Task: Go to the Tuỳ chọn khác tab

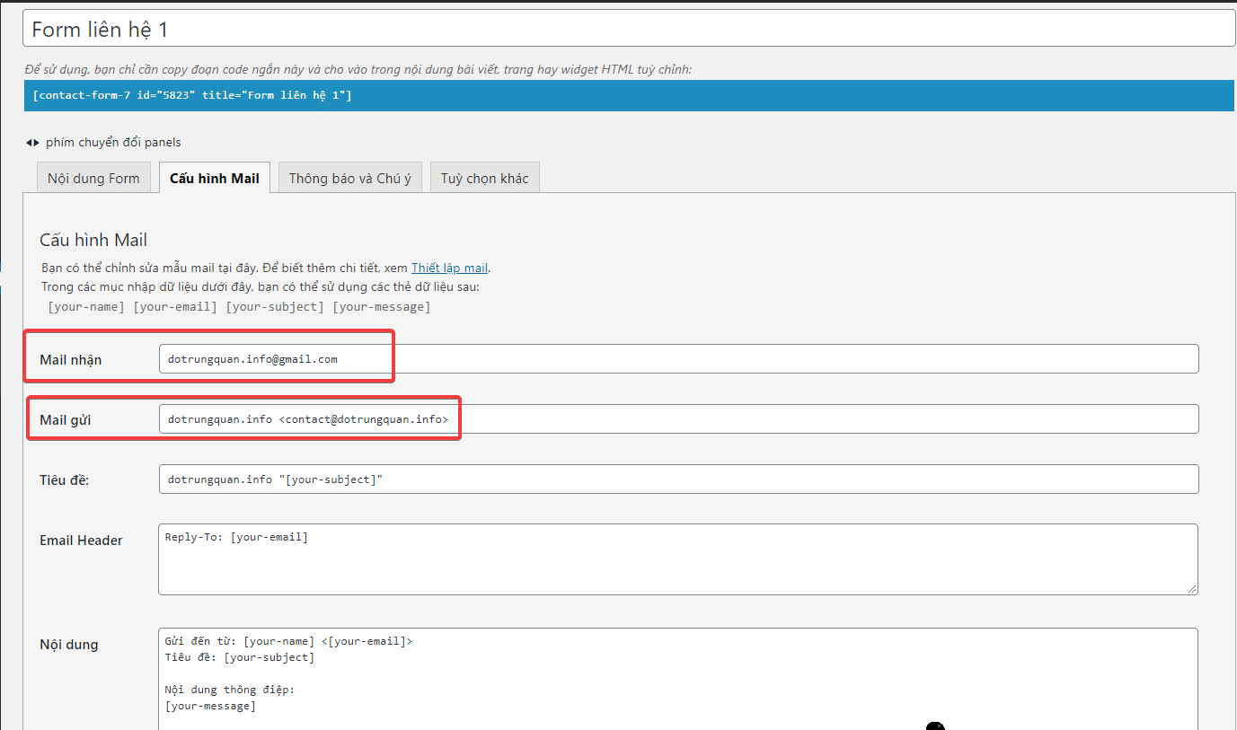Action: (x=484, y=178)
